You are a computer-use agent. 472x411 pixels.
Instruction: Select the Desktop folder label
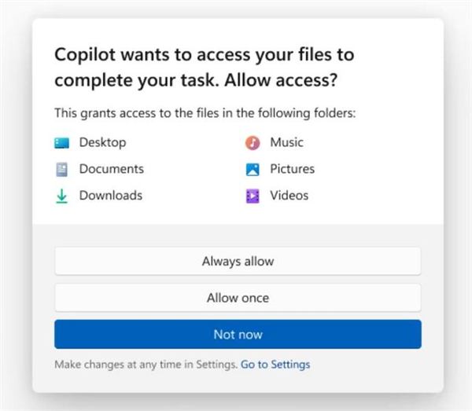tap(102, 143)
